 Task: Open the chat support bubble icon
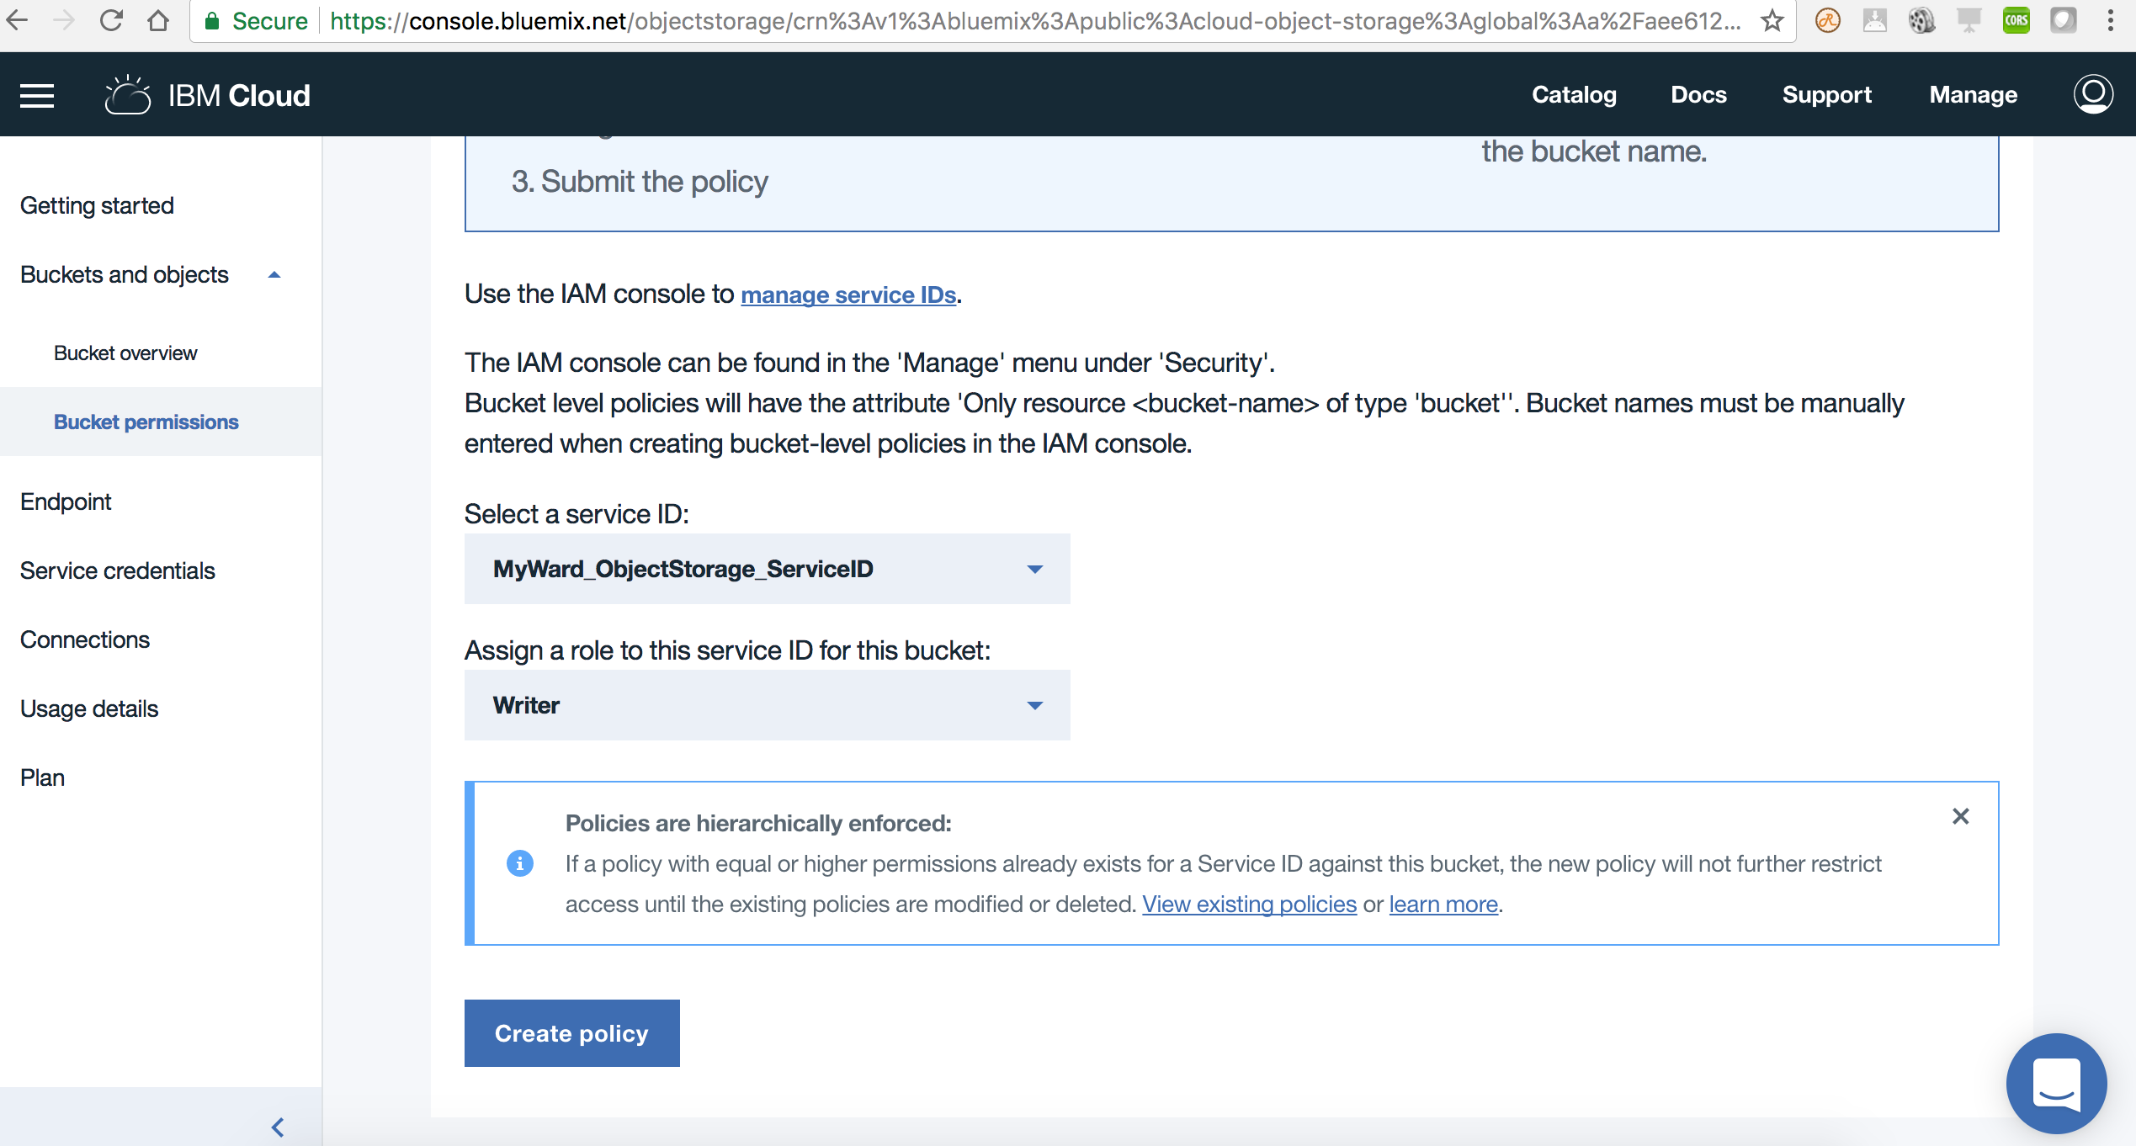2056,1084
